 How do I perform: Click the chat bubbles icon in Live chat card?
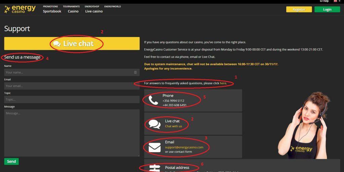155,124
